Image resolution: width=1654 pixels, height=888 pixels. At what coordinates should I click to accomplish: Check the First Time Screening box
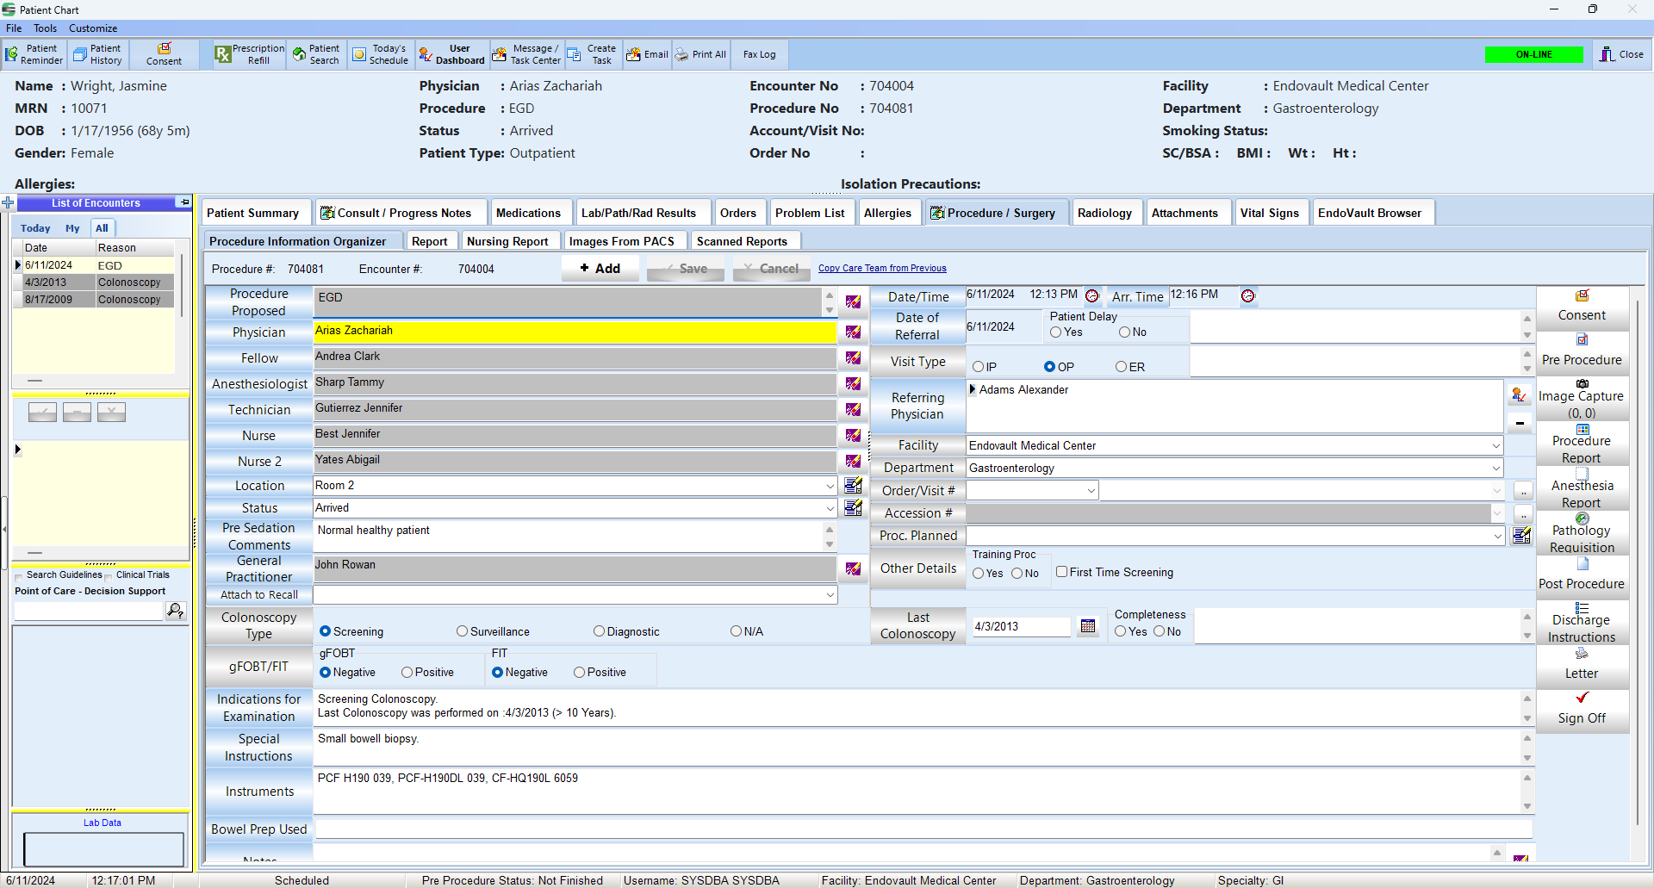[x=1062, y=572]
